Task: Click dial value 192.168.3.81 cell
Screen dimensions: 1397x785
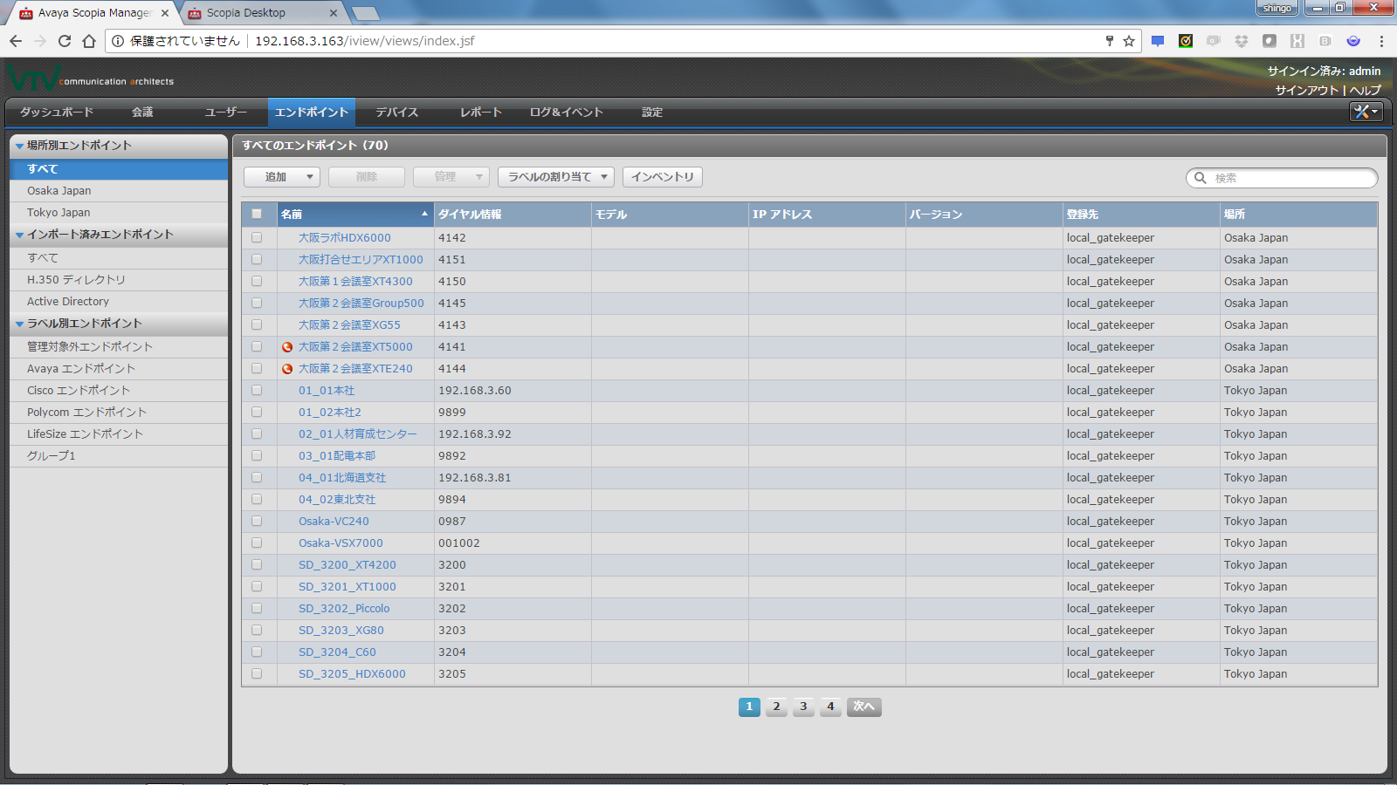Action: point(513,477)
